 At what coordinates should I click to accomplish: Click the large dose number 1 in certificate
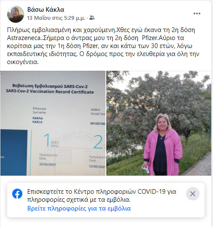click(x=47, y=140)
